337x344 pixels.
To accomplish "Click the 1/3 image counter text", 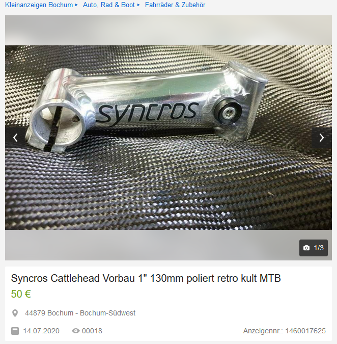I will pos(319,248).
